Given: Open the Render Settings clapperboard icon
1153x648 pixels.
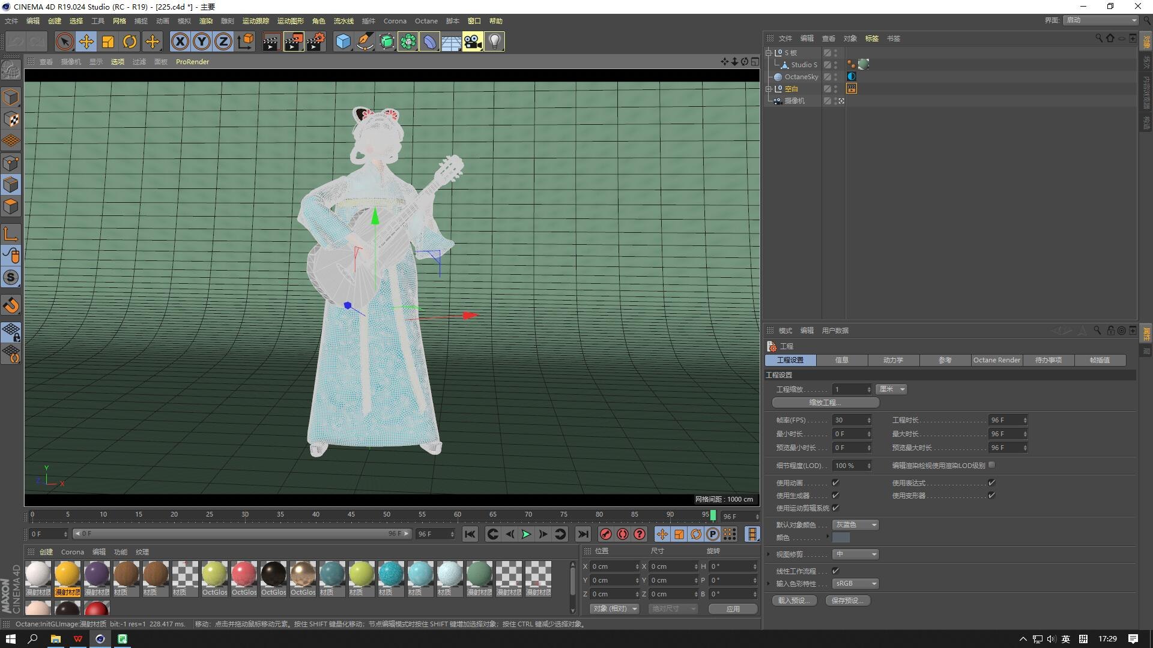Looking at the screenshot, I should pos(315,41).
